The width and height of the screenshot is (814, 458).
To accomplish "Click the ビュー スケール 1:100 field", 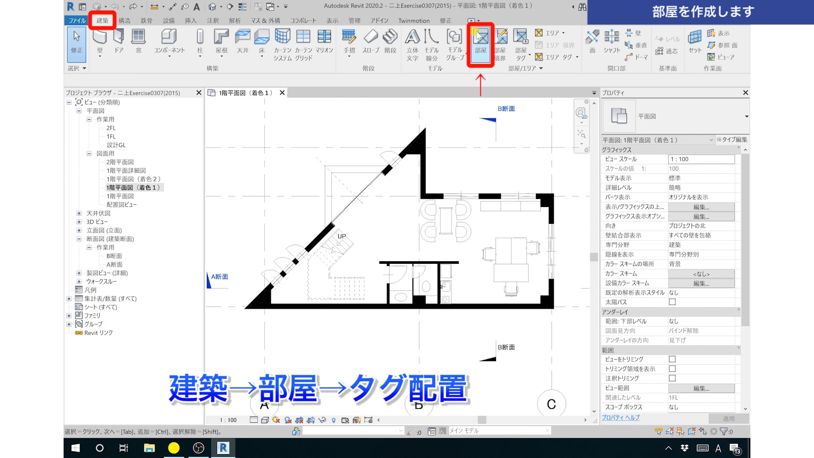I will [701, 159].
